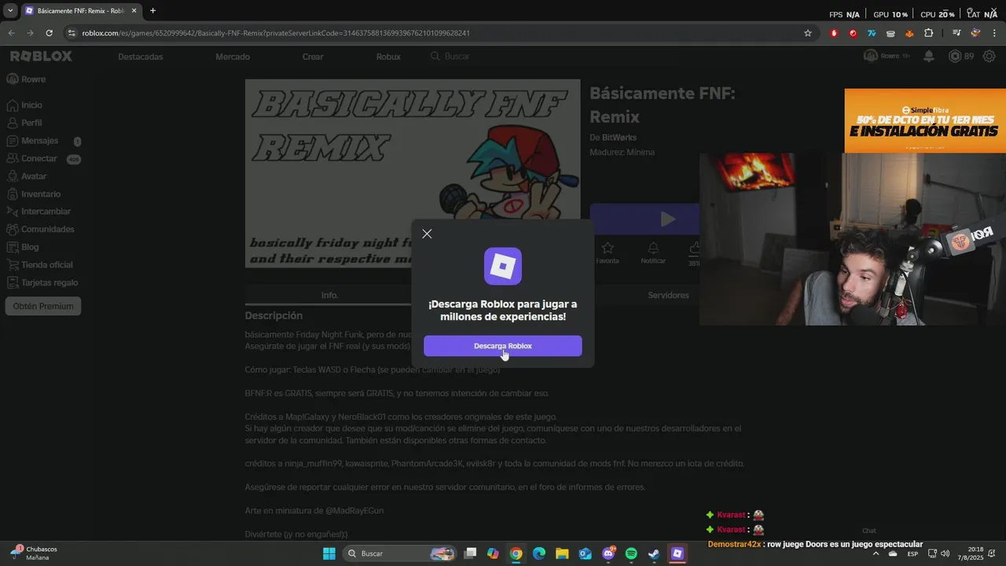Image resolution: width=1006 pixels, height=566 pixels.
Task: Open the Destacadas navigation item
Action: tap(141, 57)
